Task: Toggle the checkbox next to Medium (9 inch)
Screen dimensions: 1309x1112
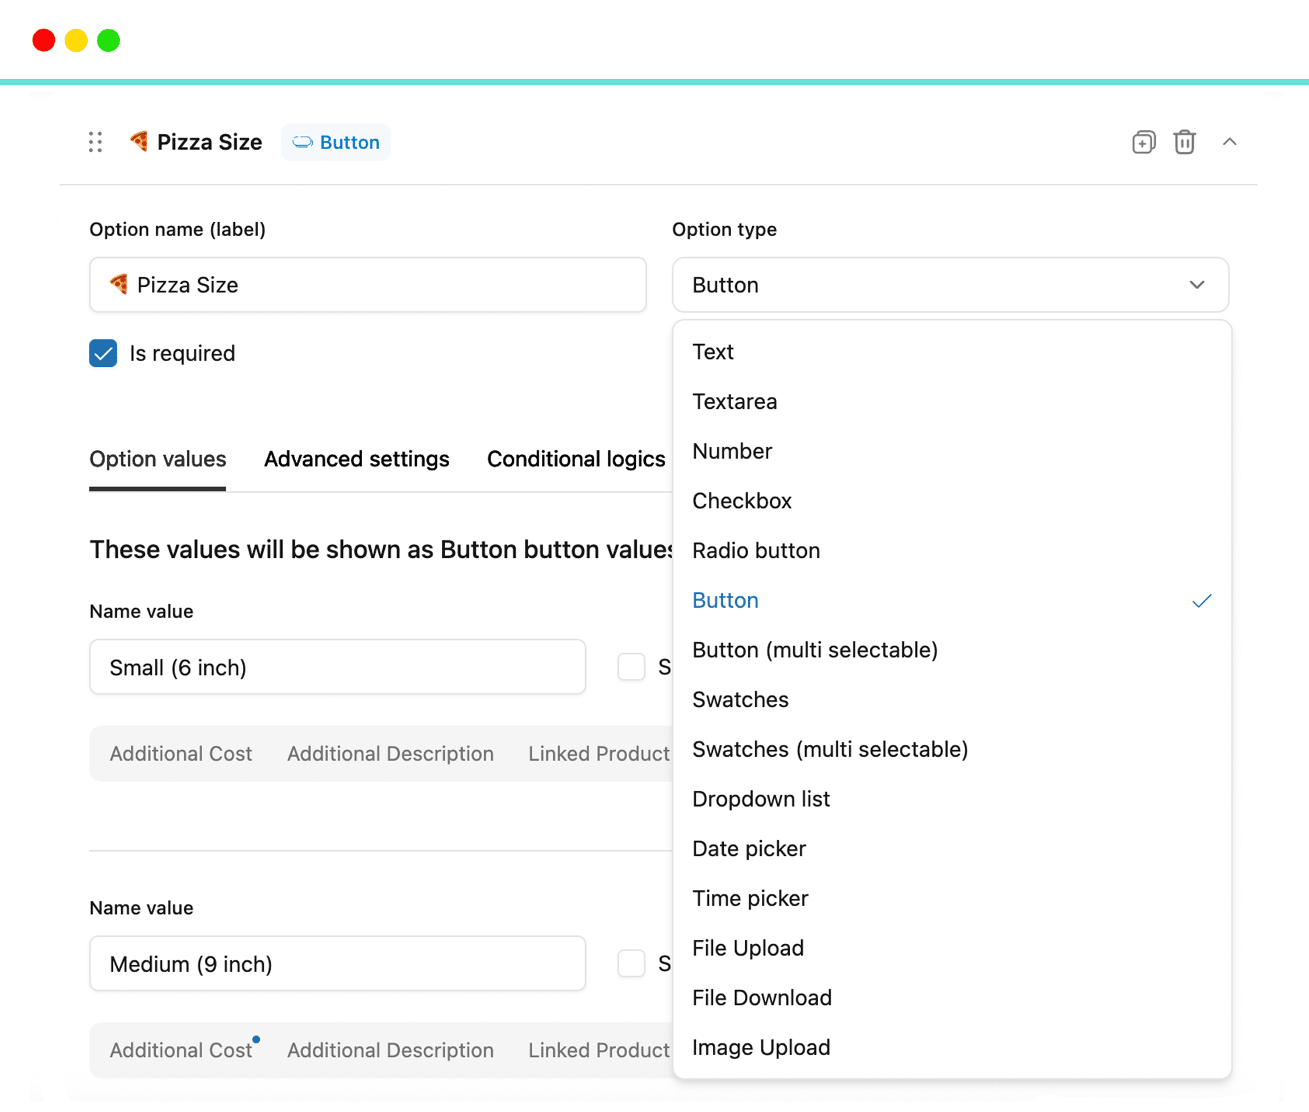Action: pyautogui.click(x=632, y=964)
